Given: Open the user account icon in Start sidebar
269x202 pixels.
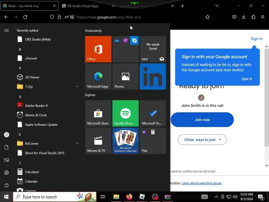Looking at the screenshot, I should 7,135.
